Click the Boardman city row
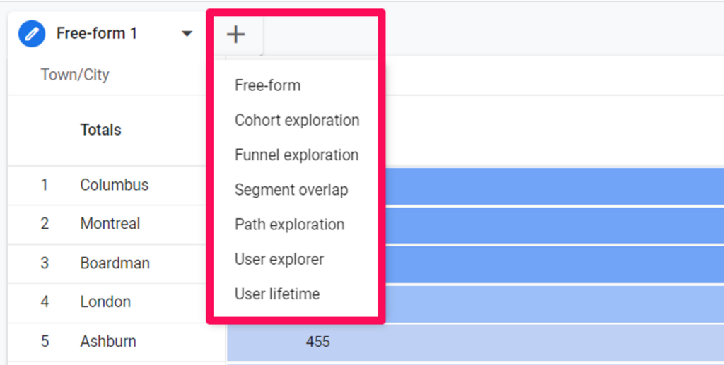The image size is (724, 365). (115, 263)
